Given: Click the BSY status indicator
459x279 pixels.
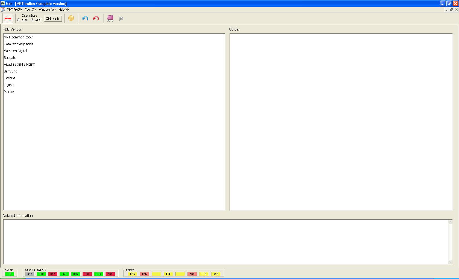Looking at the screenshot, I should click(x=30, y=274).
